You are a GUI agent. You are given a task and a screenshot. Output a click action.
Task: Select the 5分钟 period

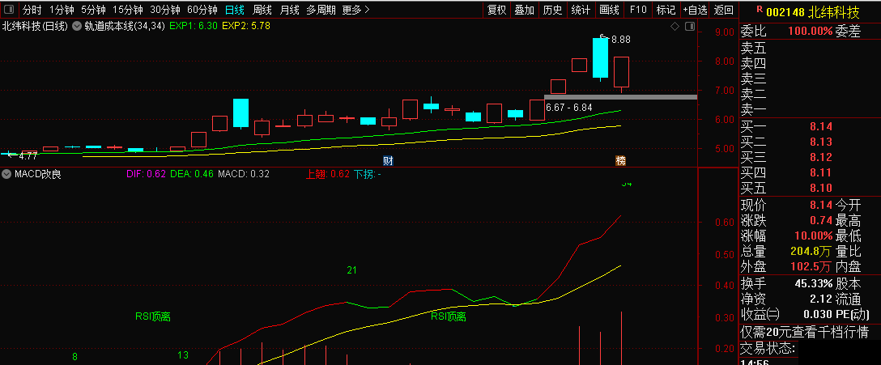click(93, 10)
